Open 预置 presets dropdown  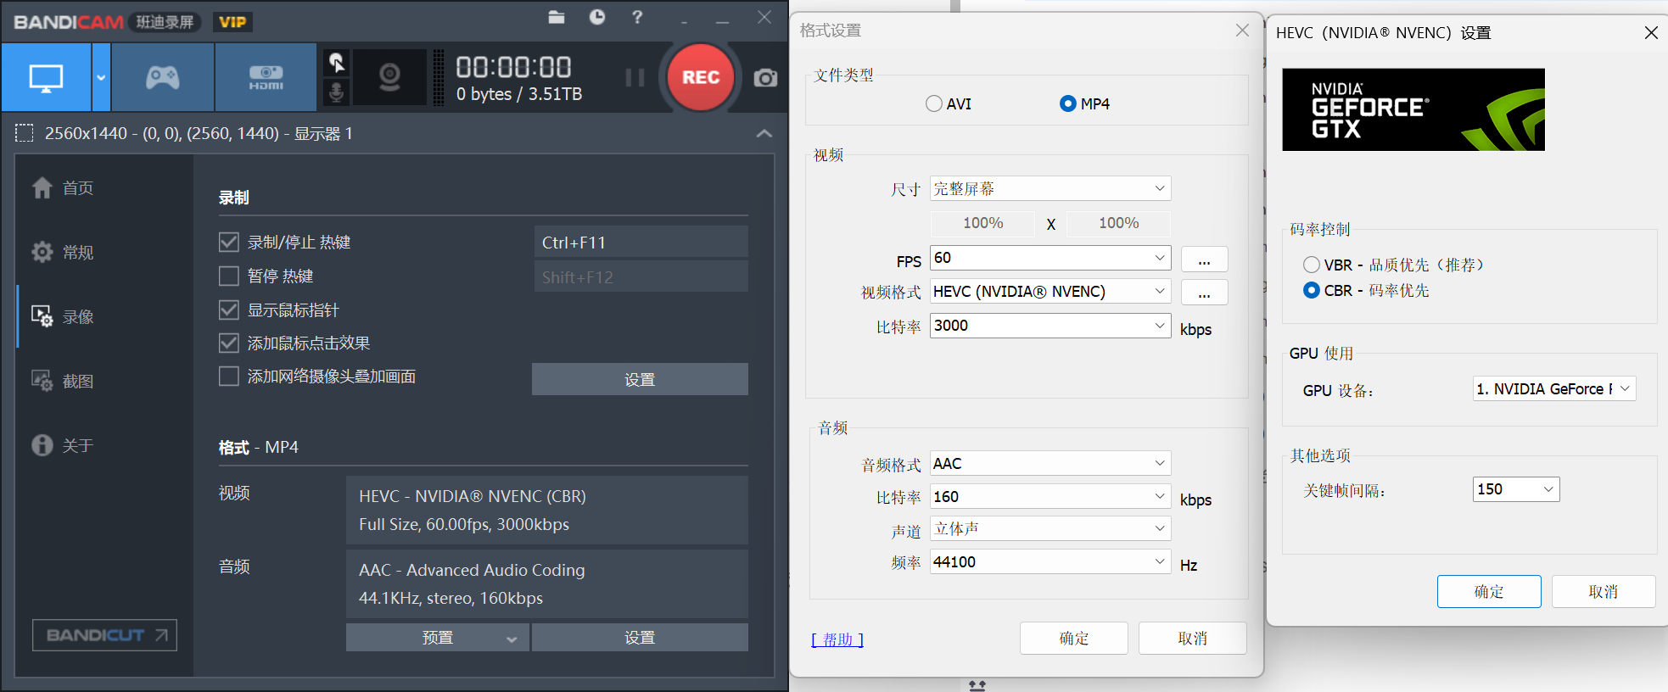[x=437, y=638]
